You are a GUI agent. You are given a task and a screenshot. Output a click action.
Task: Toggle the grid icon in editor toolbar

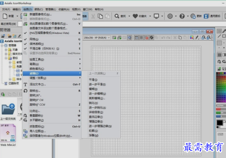[x=142, y=38]
